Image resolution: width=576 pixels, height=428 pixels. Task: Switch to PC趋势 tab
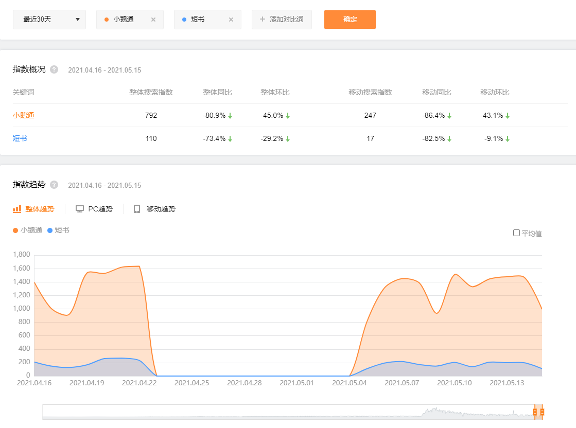click(x=100, y=209)
